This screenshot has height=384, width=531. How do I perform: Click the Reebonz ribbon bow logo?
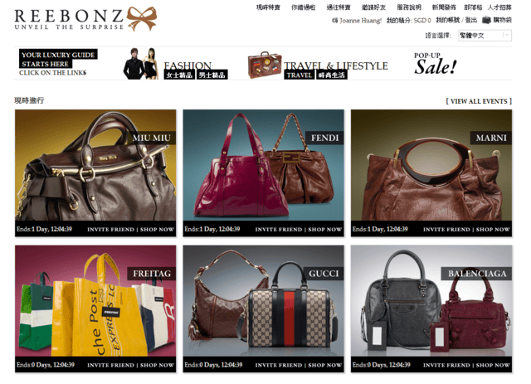pyautogui.click(x=142, y=18)
